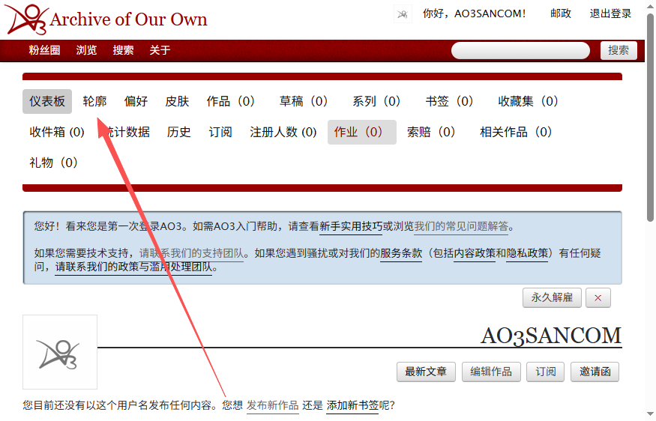The width and height of the screenshot is (656, 421).
Task: Open the 浏览 menu
Action: tap(87, 50)
